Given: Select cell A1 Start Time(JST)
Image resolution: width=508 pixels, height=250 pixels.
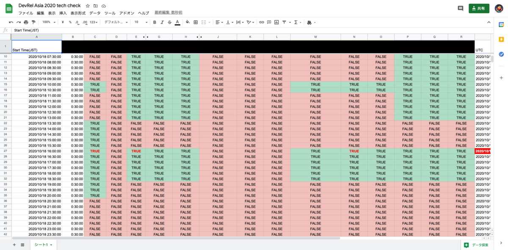Looking at the screenshot, I should click(36, 46).
